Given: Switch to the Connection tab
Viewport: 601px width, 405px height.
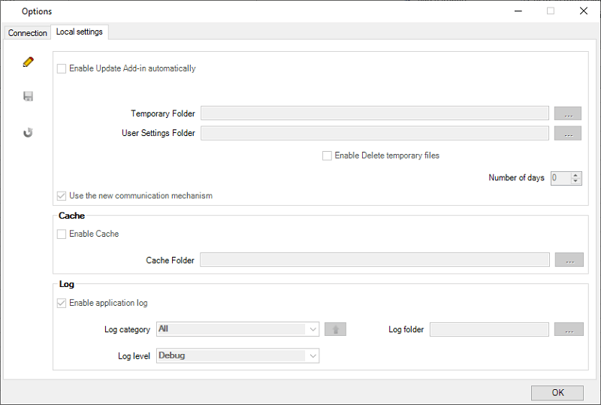Looking at the screenshot, I should click(x=28, y=33).
